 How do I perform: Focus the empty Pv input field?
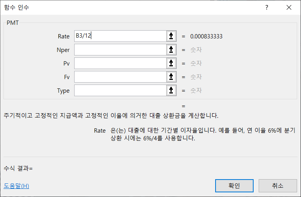click(x=120, y=63)
